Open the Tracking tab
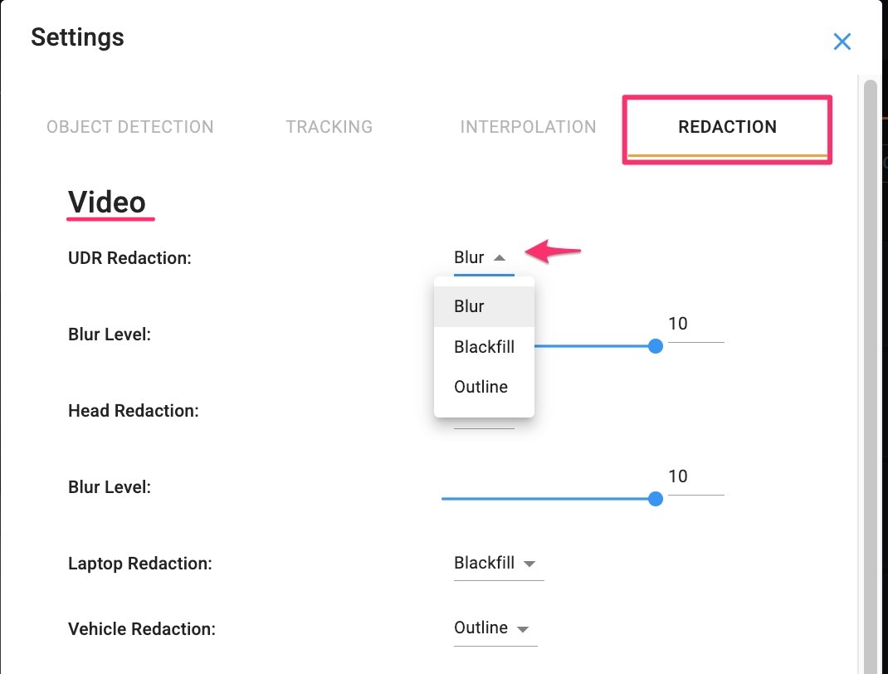The height and width of the screenshot is (674, 888). coord(329,127)
